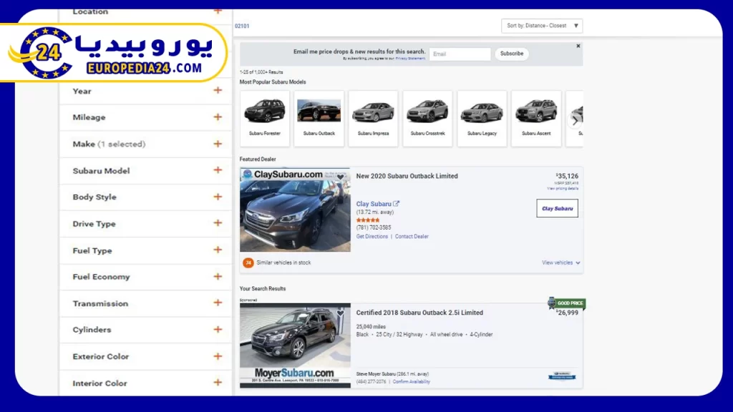This screenshot has height=412, width=733.
Task: Show next popular models with arrow
Action: [575, 120]
